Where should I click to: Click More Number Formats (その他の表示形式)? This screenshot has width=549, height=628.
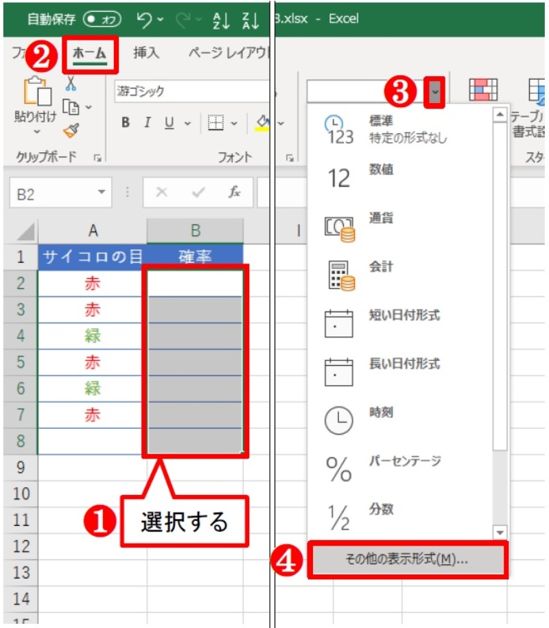408,559
